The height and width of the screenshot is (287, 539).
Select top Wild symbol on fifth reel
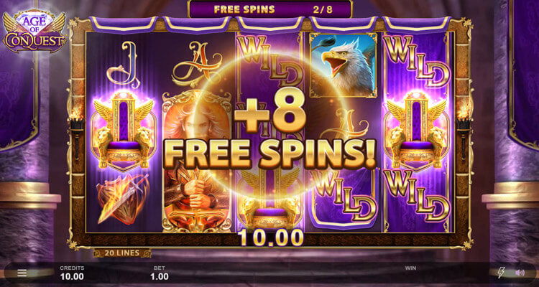point(416,62)
